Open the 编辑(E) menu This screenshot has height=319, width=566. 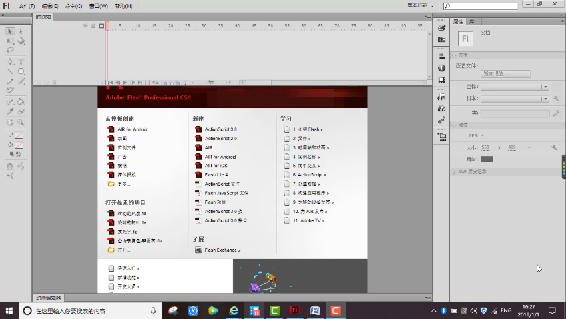[50, 6]
